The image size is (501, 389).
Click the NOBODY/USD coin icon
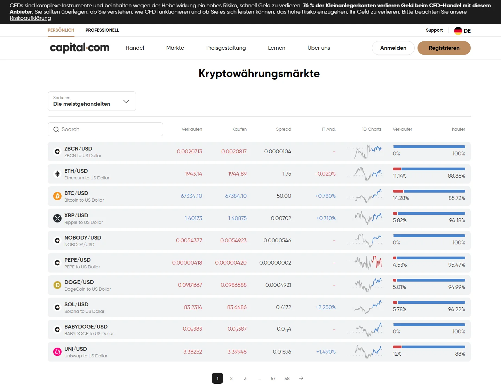[57, 241]
